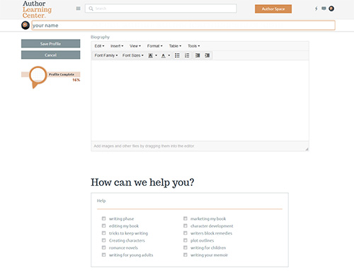Check the plot outlines checkbox

click(x=185, y=240)
